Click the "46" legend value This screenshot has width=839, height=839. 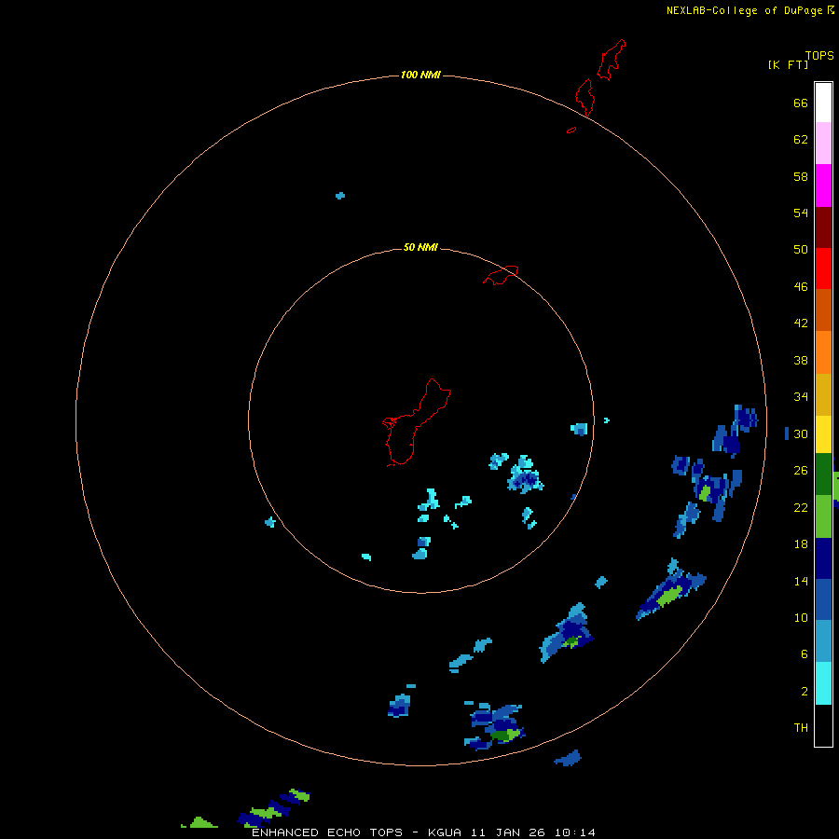(801, 287)
